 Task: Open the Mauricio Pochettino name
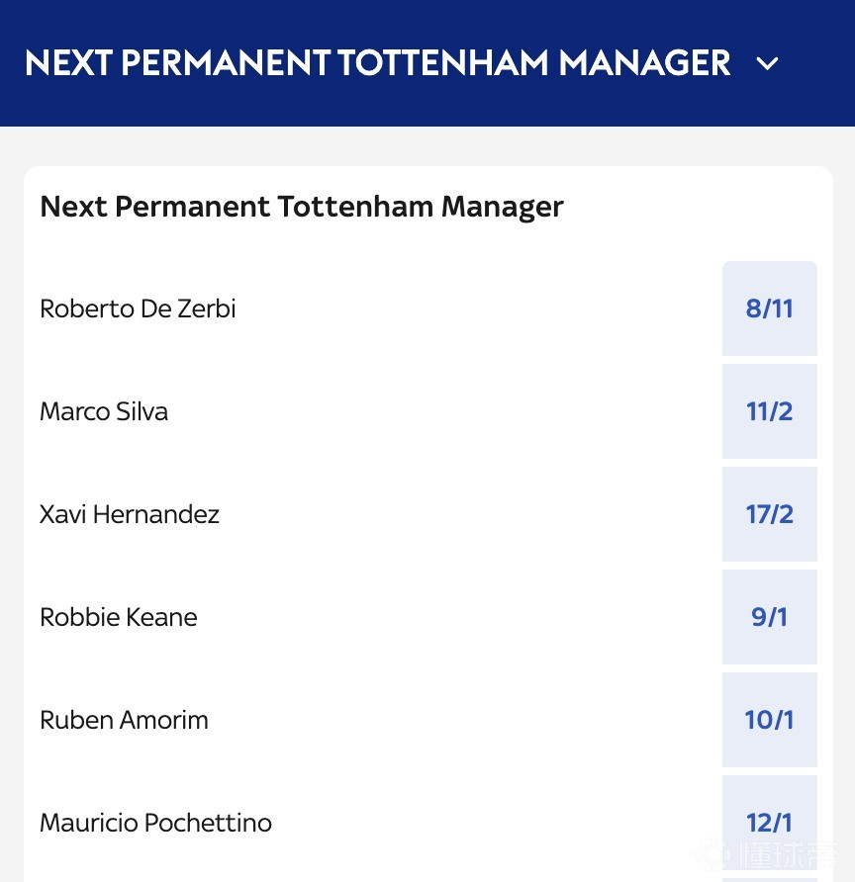point(155,823)
